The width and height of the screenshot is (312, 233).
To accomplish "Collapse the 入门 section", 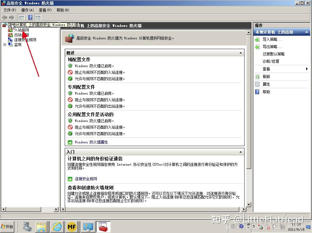I will pyautogui.click(x=241, y=152).
